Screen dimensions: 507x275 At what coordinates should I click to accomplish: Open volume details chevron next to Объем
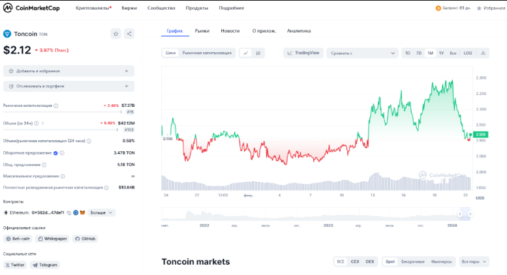click(x=42, y=123)
